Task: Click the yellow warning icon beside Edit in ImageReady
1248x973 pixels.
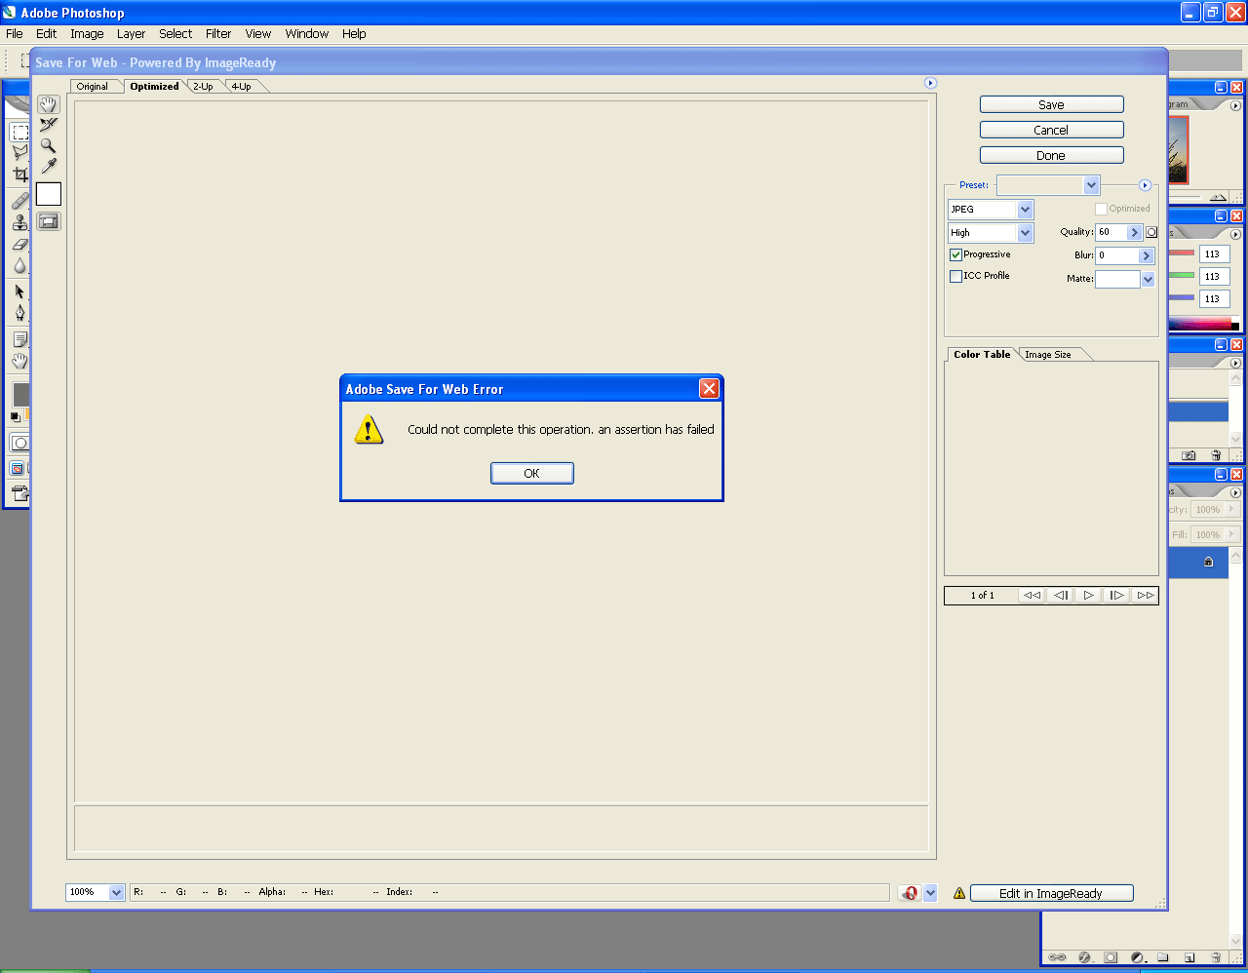Action: 959,893
